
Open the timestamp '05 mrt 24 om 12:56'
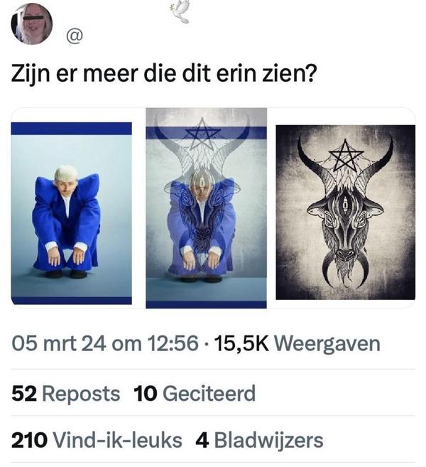(x=105, y=343)
